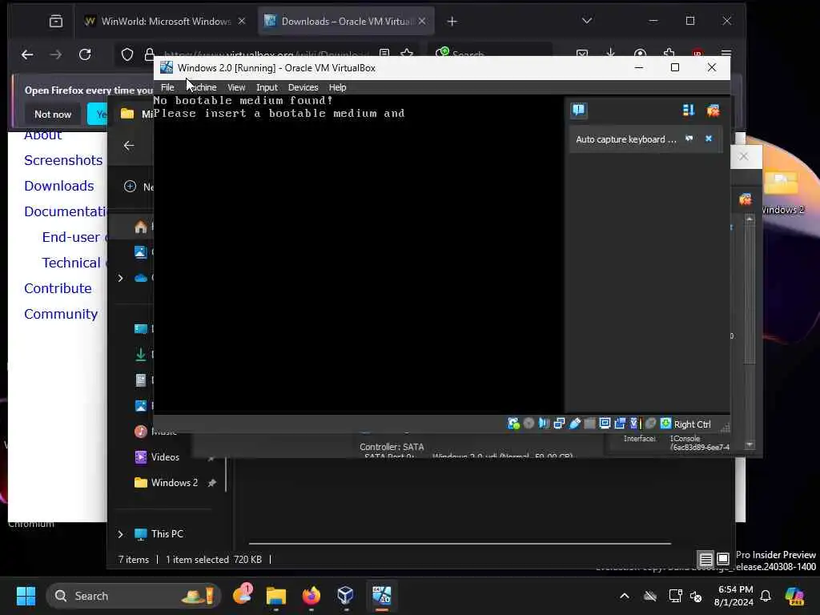The width and height of the screenshot is (820, 615).
Task: Dismiss Auto capture keyboard notification
Action: pos(709,139)
